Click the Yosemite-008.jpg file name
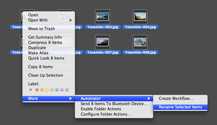This screenshot has width=217, height=125. click(x=140, y=53)
